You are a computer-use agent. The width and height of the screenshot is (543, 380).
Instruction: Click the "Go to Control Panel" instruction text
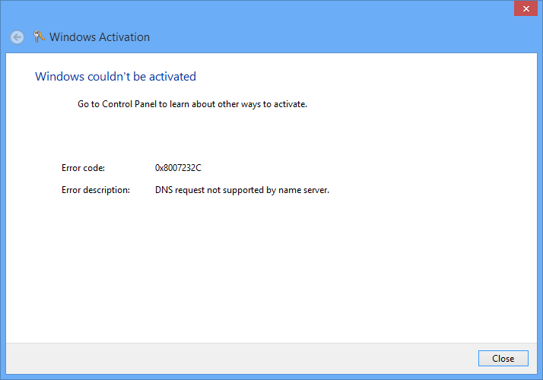[x=192, y=104]
